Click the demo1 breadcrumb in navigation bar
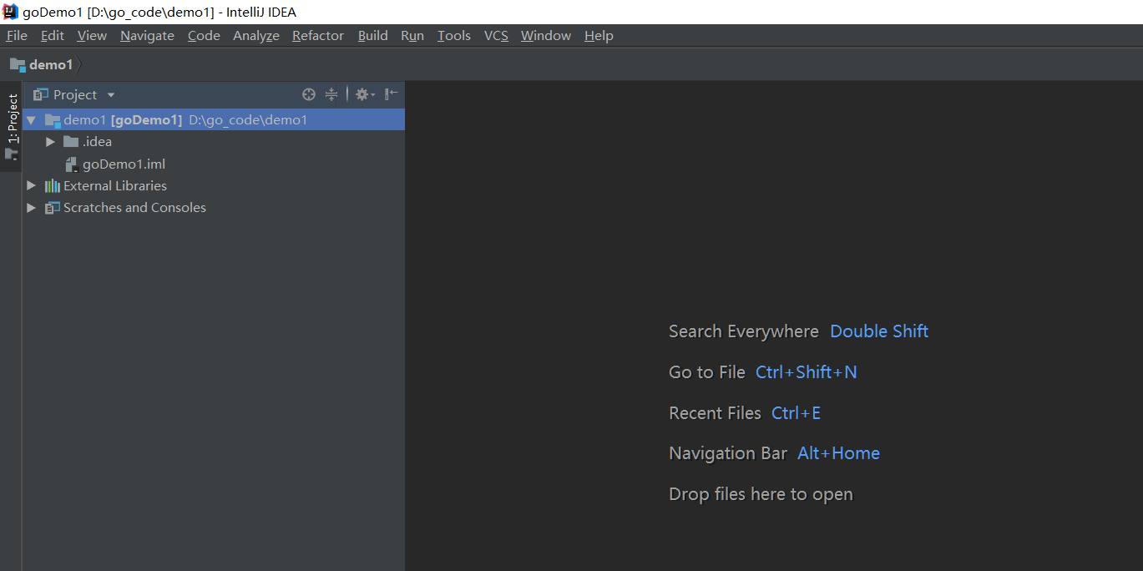Viewport: 1143px width, 571px height. (x=51, y=64)
